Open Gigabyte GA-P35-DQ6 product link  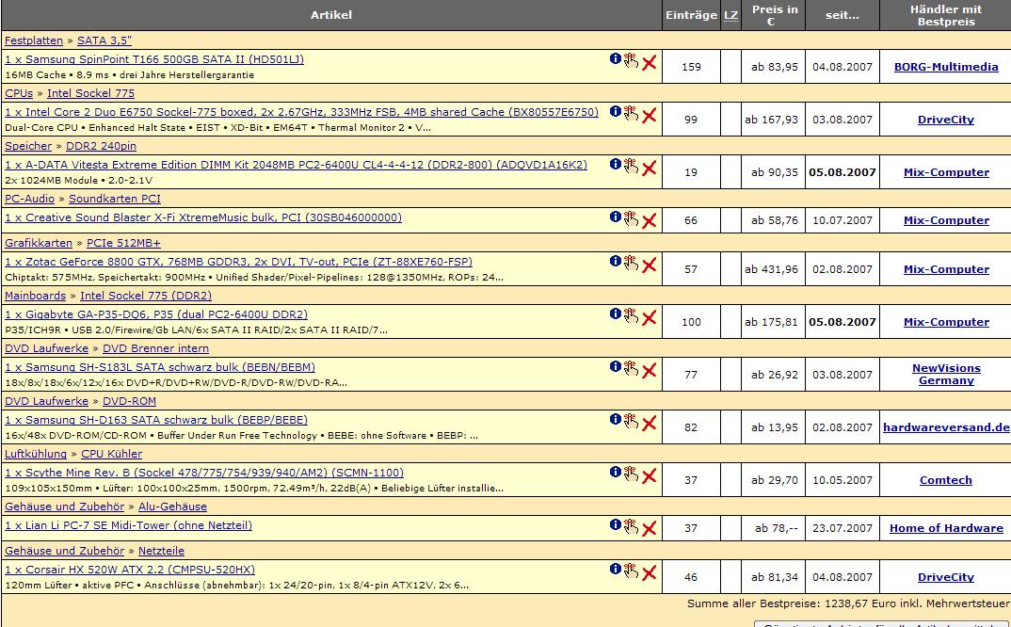click(156, 314)
